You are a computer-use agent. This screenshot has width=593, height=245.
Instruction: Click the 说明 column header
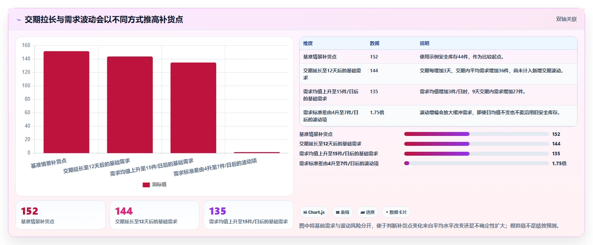424,43
